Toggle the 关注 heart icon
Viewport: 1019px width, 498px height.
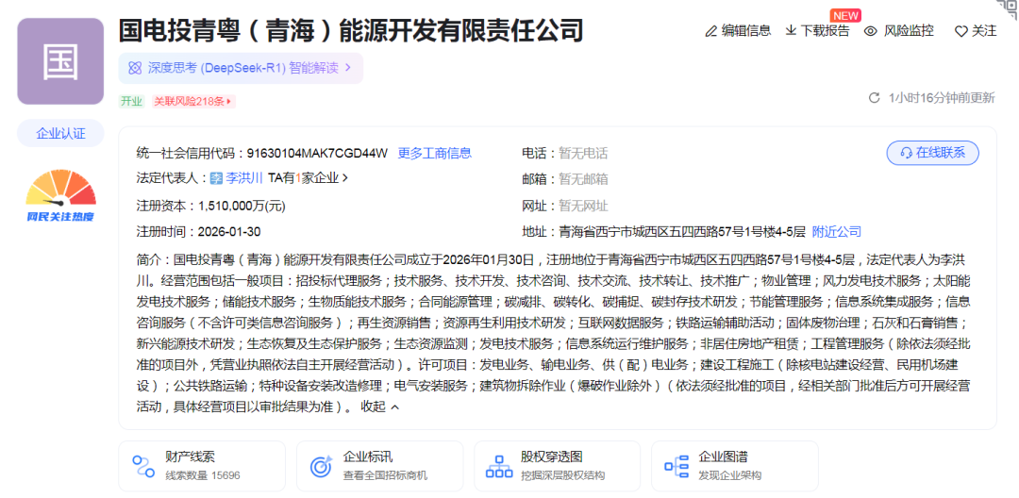point(961,31)
